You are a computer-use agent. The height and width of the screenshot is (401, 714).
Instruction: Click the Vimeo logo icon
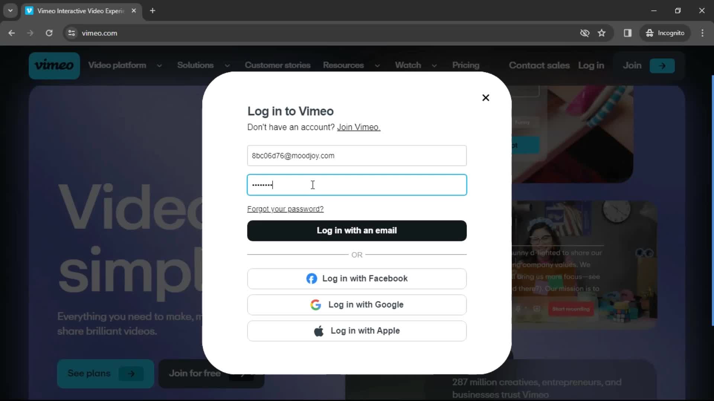[54, 65]
